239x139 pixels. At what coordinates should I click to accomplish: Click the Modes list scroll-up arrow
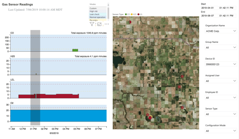pyautogui.click(x=108, y=5)
